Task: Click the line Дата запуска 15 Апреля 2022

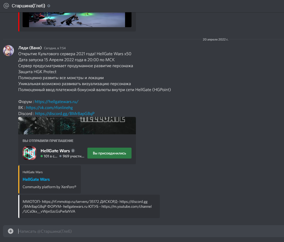Action: 66,60
